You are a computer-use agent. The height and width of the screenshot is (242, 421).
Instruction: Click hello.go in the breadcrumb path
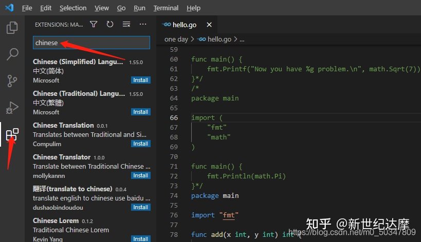point(219,39)
